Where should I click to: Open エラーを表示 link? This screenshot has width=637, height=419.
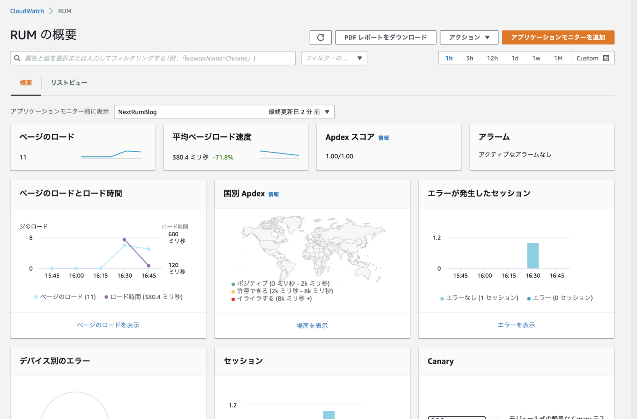pyautogui.click(x=516, y=325)
